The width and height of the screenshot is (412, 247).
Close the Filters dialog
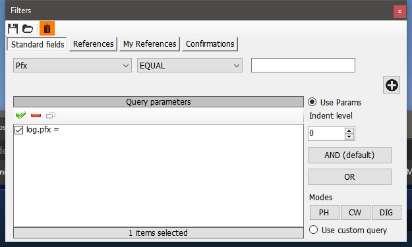(399, 12)
